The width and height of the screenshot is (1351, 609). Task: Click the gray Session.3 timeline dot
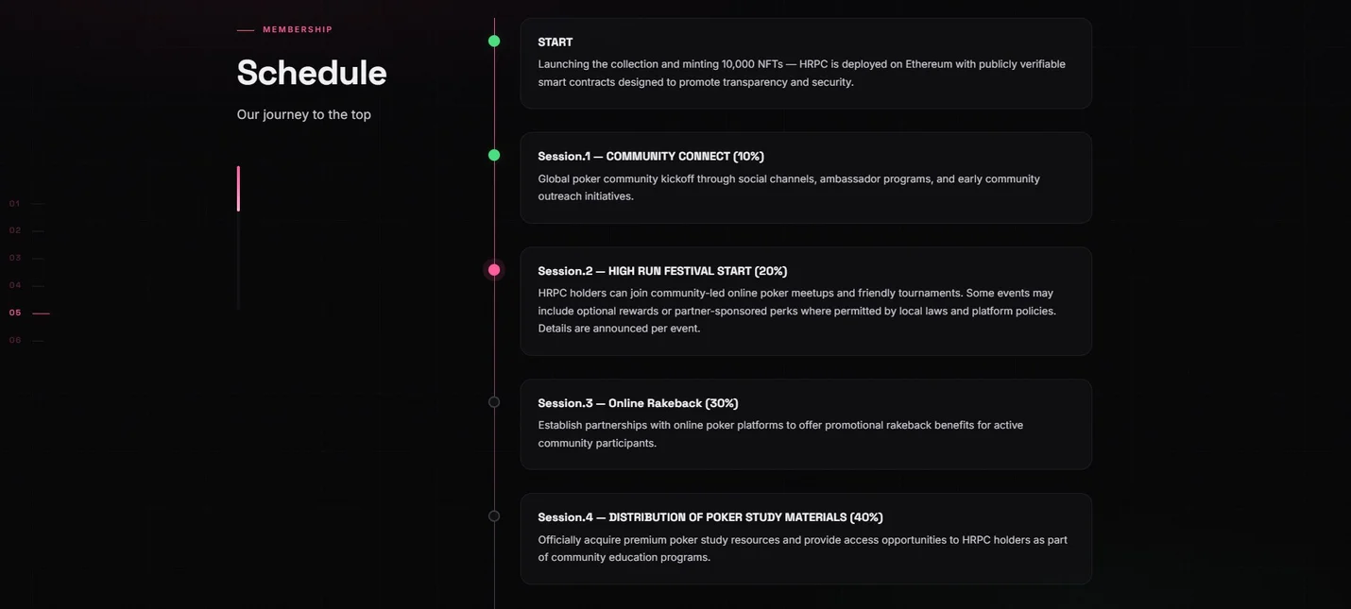494,402
